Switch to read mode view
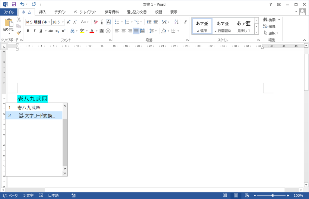Screen dimensions: 309x199 (x=225, y=195)
